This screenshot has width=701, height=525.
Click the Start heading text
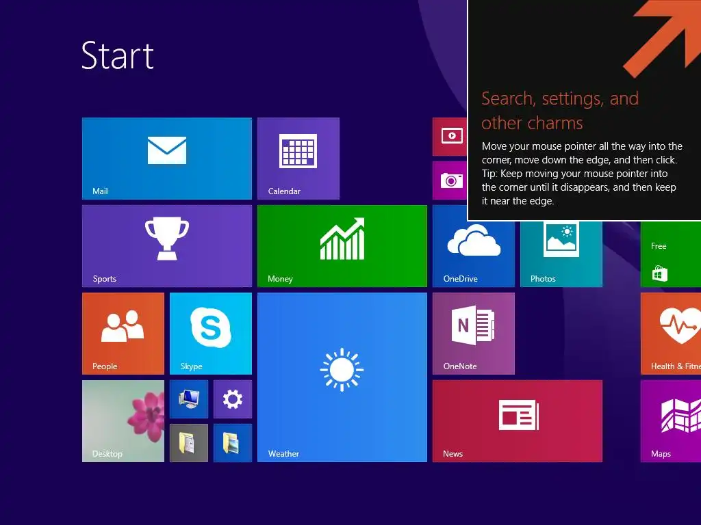pyautogui.click(x=118, y=56)
